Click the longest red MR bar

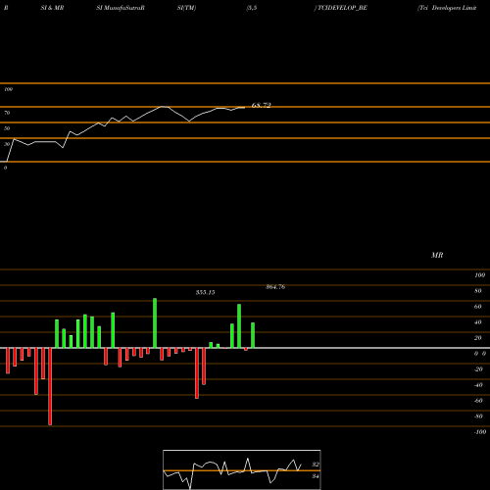click(50, 386)
